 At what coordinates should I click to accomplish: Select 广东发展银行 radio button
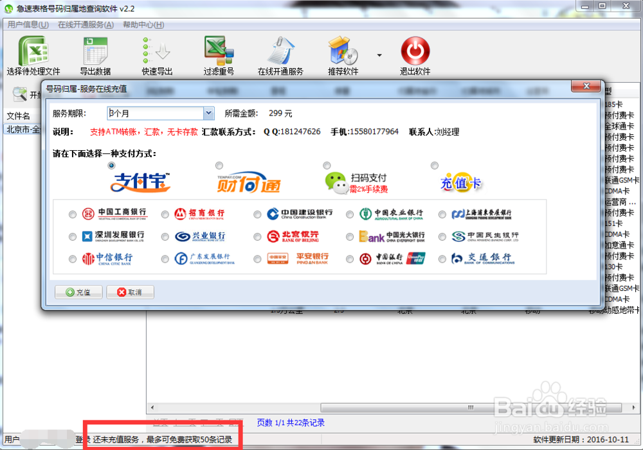click(x=165, y=259)
